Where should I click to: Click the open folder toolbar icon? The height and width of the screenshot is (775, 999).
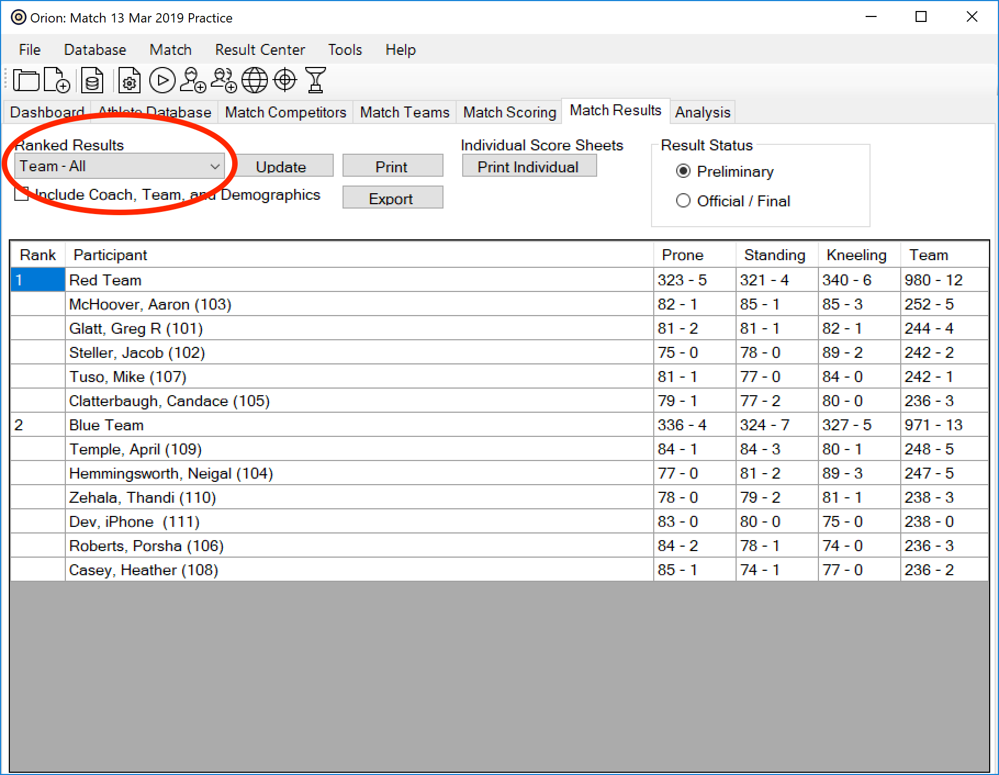(x=26, y=81)
